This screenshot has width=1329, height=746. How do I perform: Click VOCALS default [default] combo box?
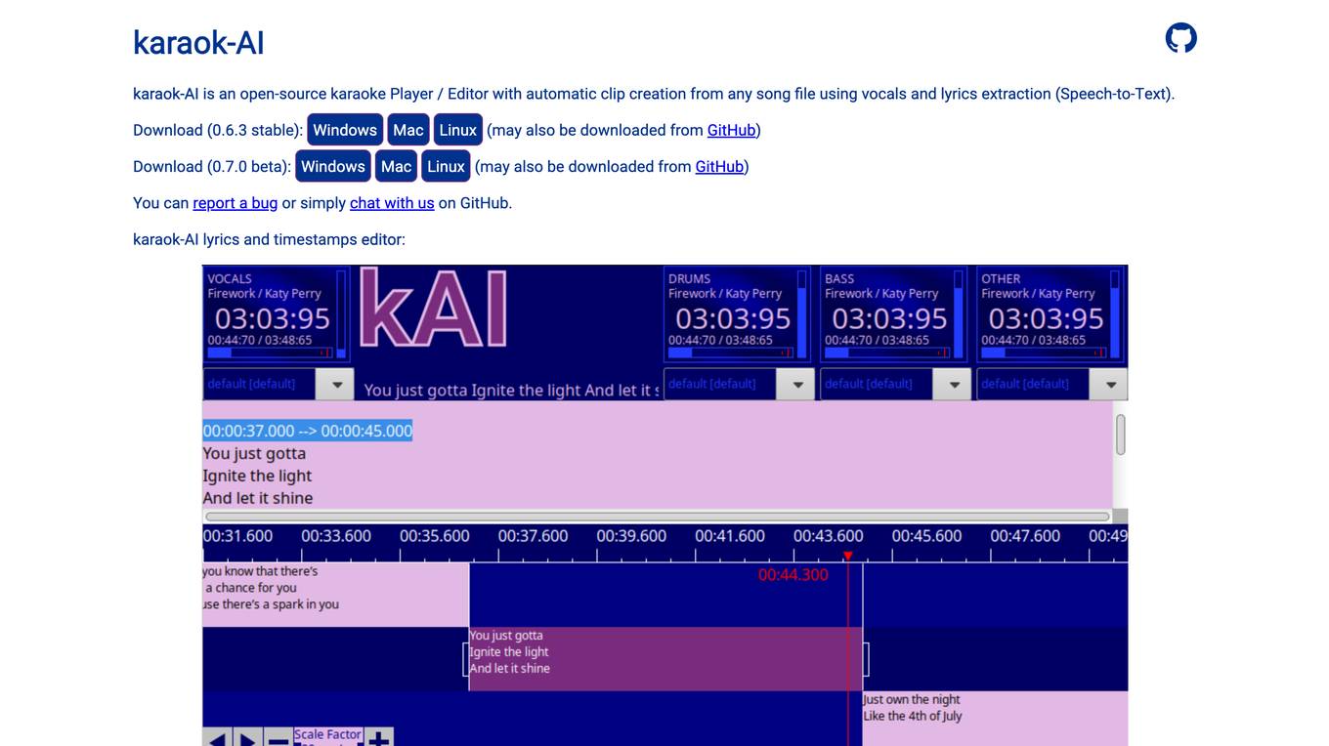tap(278, 384)
